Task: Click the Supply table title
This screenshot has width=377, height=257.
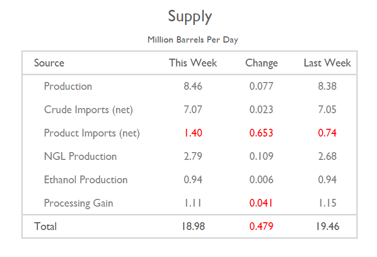Action: [x=190, y=17]
